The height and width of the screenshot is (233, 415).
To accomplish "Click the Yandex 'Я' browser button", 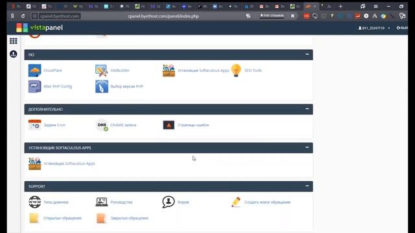I will (x=12, y=16).
